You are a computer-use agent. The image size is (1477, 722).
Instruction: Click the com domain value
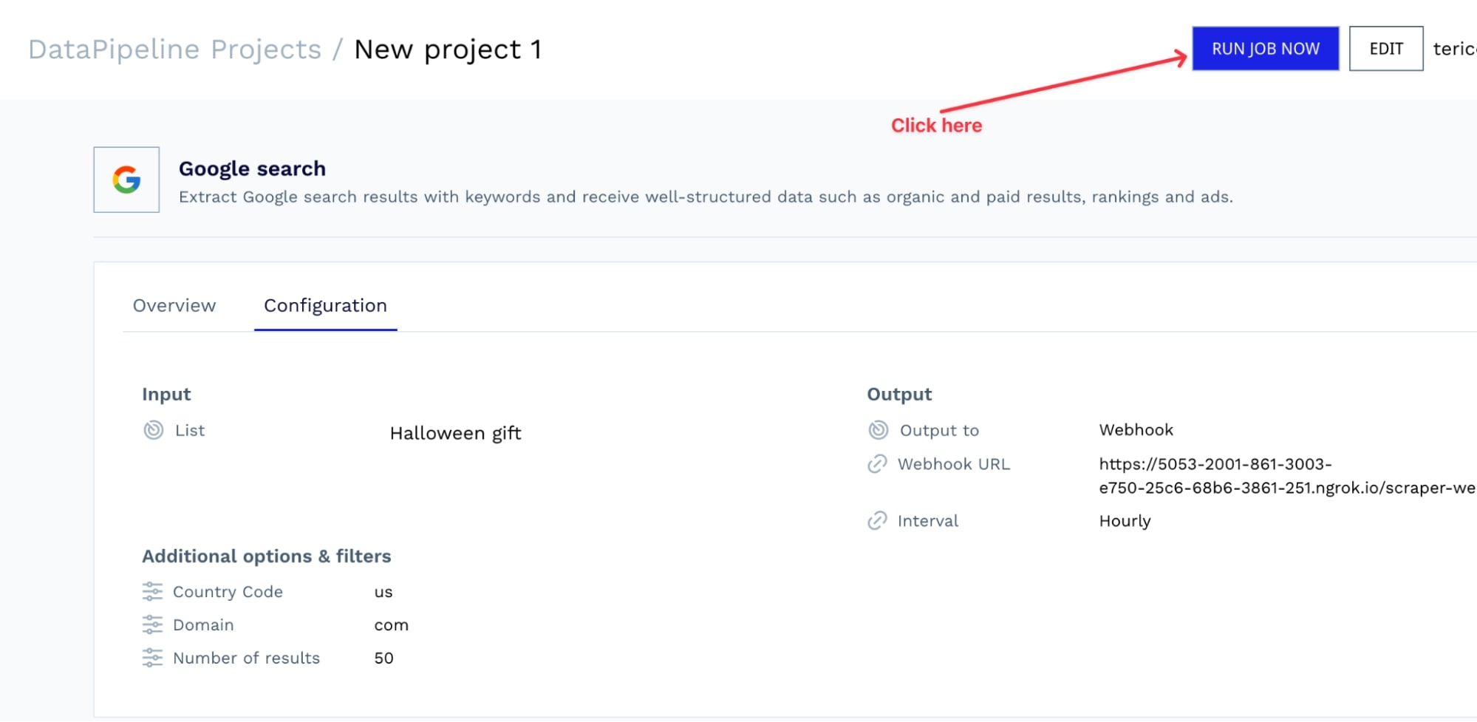click(391, 624)
